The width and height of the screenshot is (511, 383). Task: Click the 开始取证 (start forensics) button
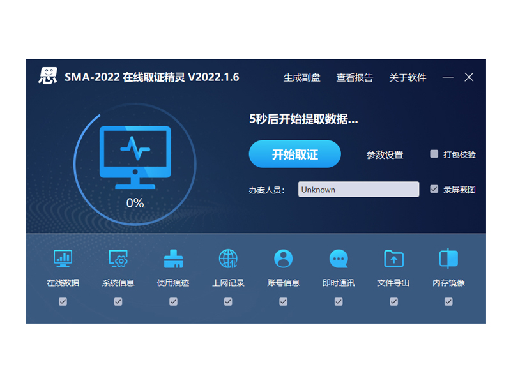pyautogui.click(x=294, y=154)
